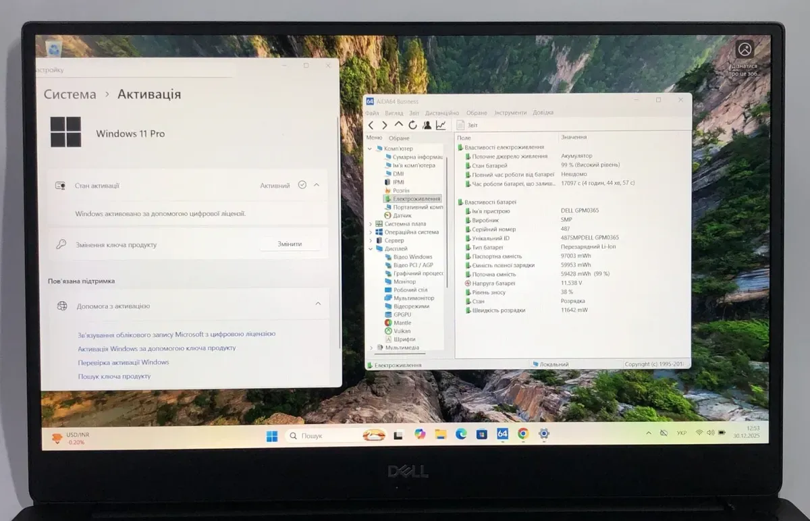Collapse the Комп'ютер tree node

[370, 148]
